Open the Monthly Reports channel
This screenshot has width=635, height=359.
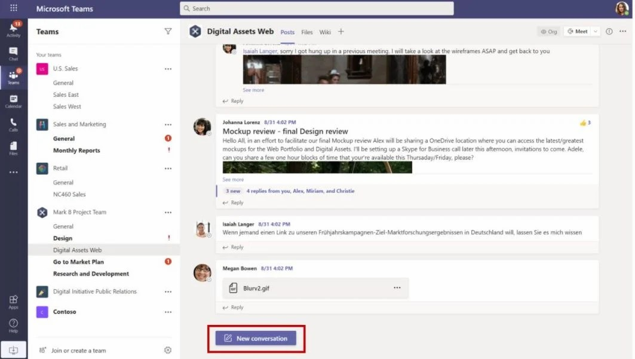coord(76,151)
